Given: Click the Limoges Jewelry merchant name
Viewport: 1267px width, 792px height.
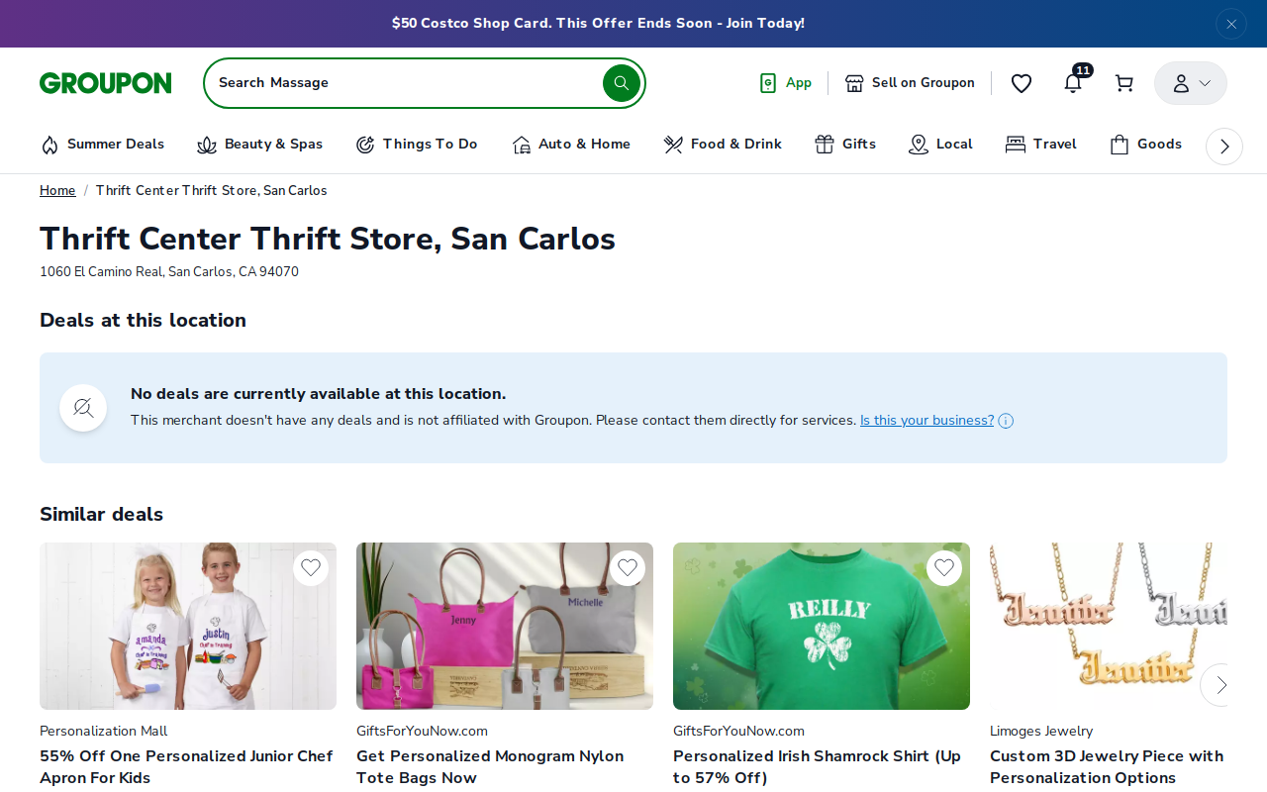Looking at the screenshot, I should [1041, 731].
